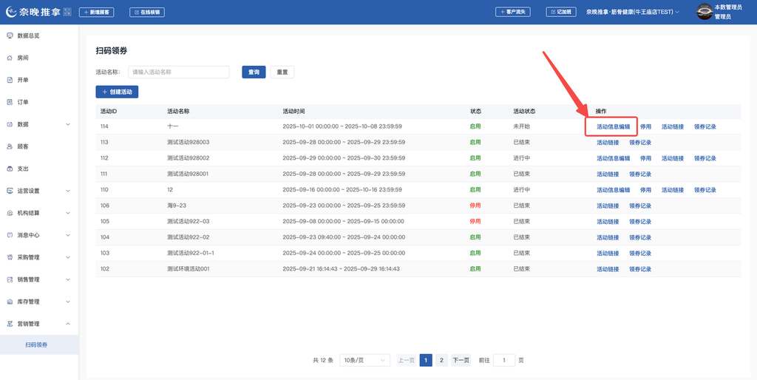
Task: Click the 查询 search button
Action: coord(254,72)
